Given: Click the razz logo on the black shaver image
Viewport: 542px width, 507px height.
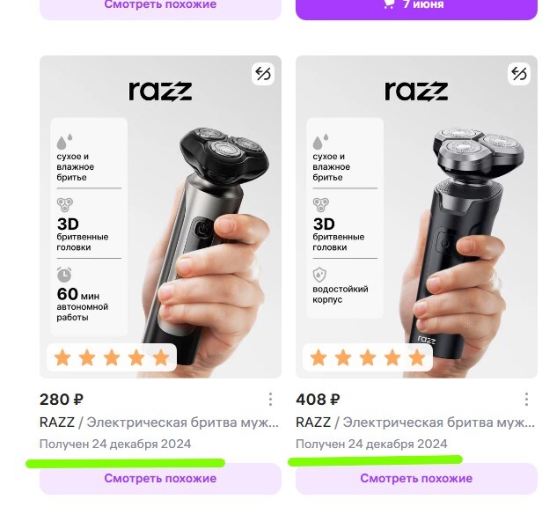Looking at the screenshot, I should point(416,90).
